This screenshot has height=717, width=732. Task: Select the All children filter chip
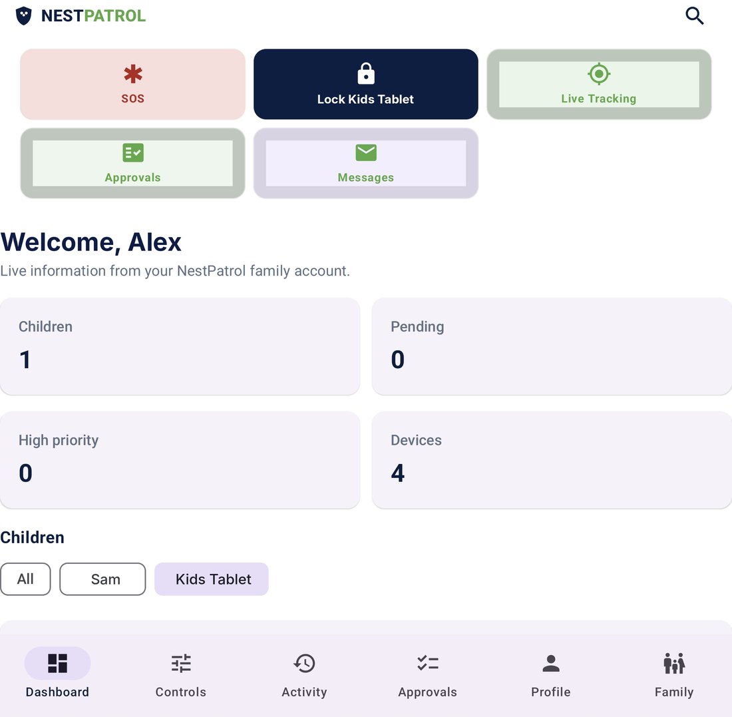25,579
